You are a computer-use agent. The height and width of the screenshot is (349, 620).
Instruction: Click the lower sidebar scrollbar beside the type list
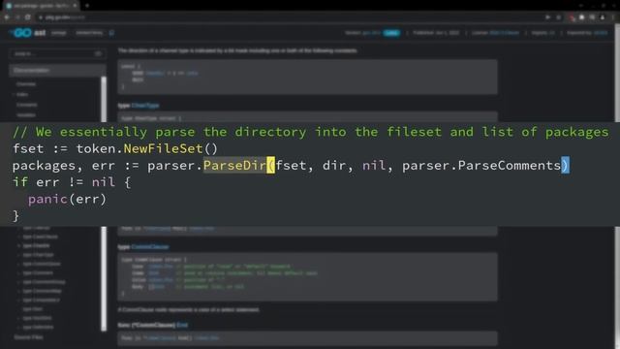pos(104,278)
